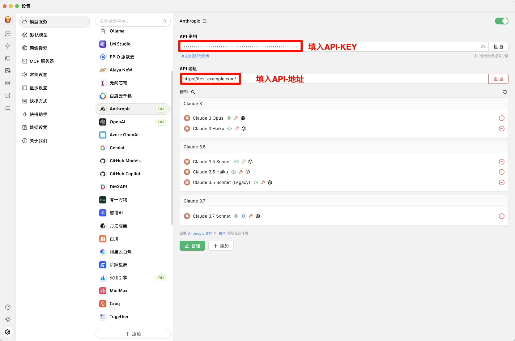Screen dimensions: 515x341
Task: Click the provider list scrollbar
Action: (x=172, y=148)
